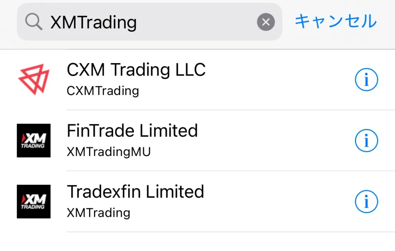Click inside the search input field
Image resolution: width=395 pixels, height=251 pixels.
pos(154,22)
